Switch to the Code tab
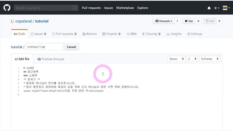Image resolution: width=233 pixels, height=131 pixels. point(19,34)
